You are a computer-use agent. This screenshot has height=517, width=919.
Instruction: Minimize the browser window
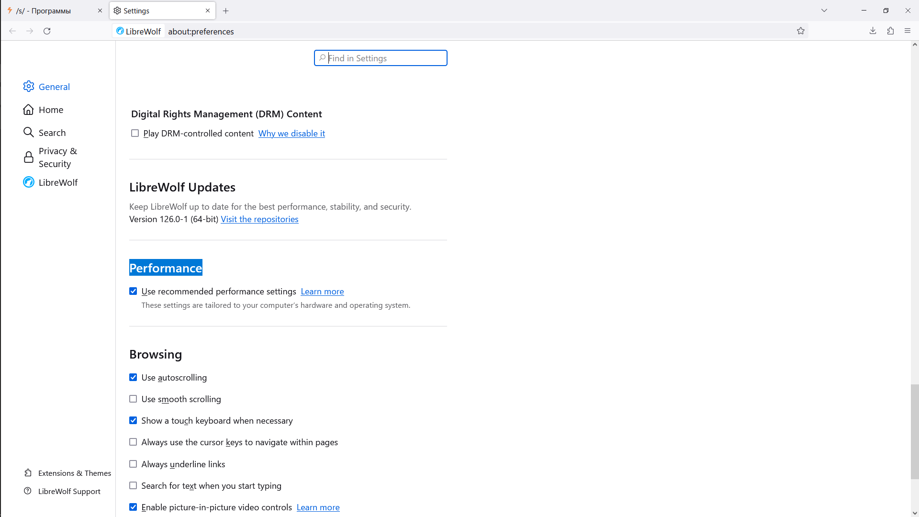click(x=864, y=11)
